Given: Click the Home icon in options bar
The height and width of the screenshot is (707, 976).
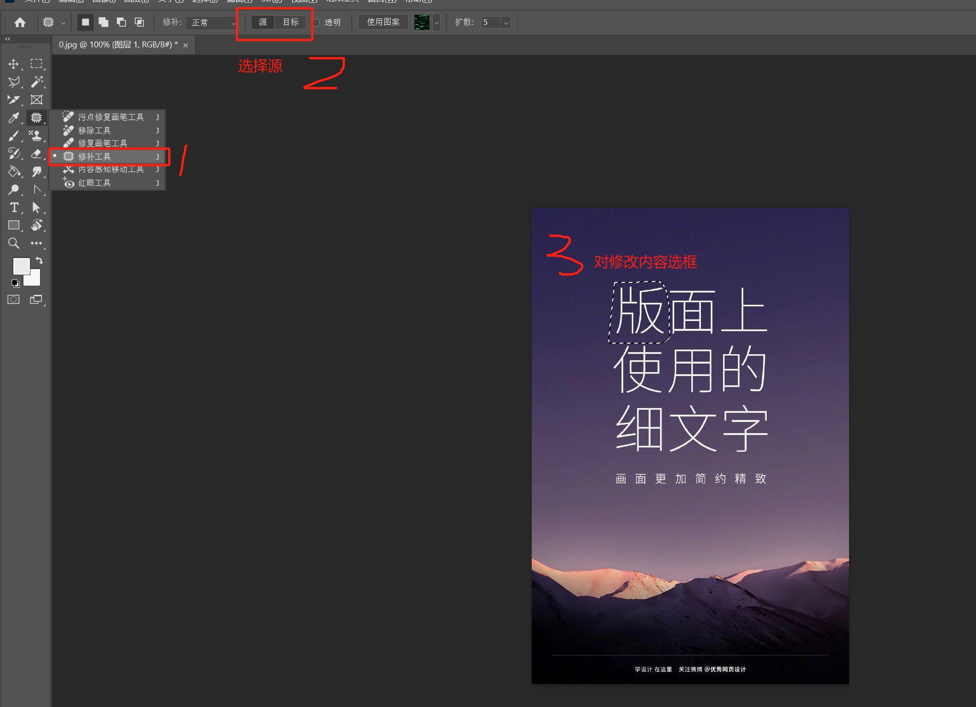Looking at the screenshot, I should click(x=20, y=22).
